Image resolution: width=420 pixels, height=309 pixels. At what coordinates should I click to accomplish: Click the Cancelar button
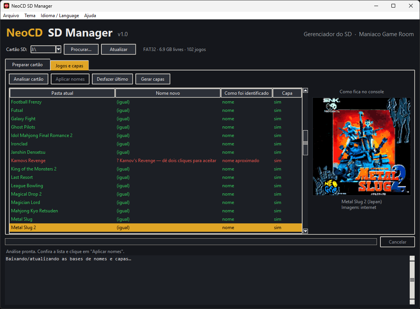pyautogui.click(x=398, y=242)
